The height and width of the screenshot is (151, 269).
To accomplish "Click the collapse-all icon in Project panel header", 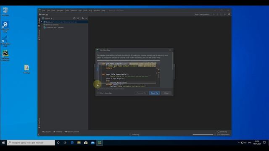I will 78,18.
